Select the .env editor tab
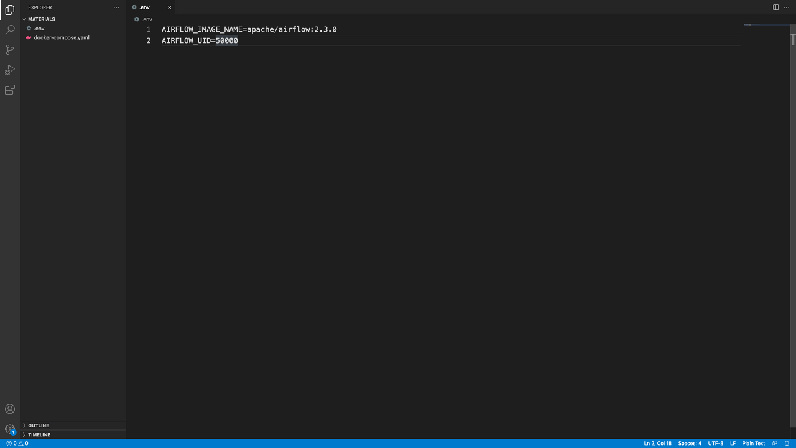 pos(152,7)
